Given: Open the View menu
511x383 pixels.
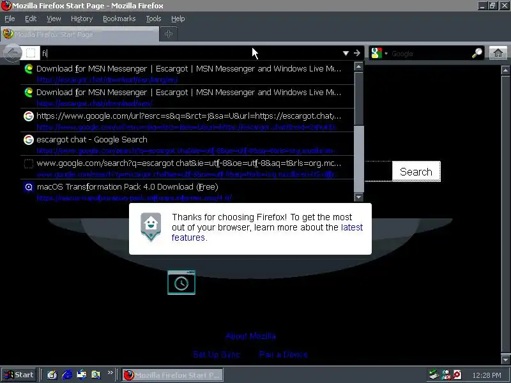Looking at the screenshot, I should point(54,19).
